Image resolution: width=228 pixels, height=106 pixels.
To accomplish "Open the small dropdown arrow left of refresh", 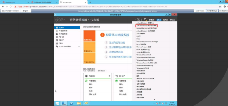I will 135,20.
